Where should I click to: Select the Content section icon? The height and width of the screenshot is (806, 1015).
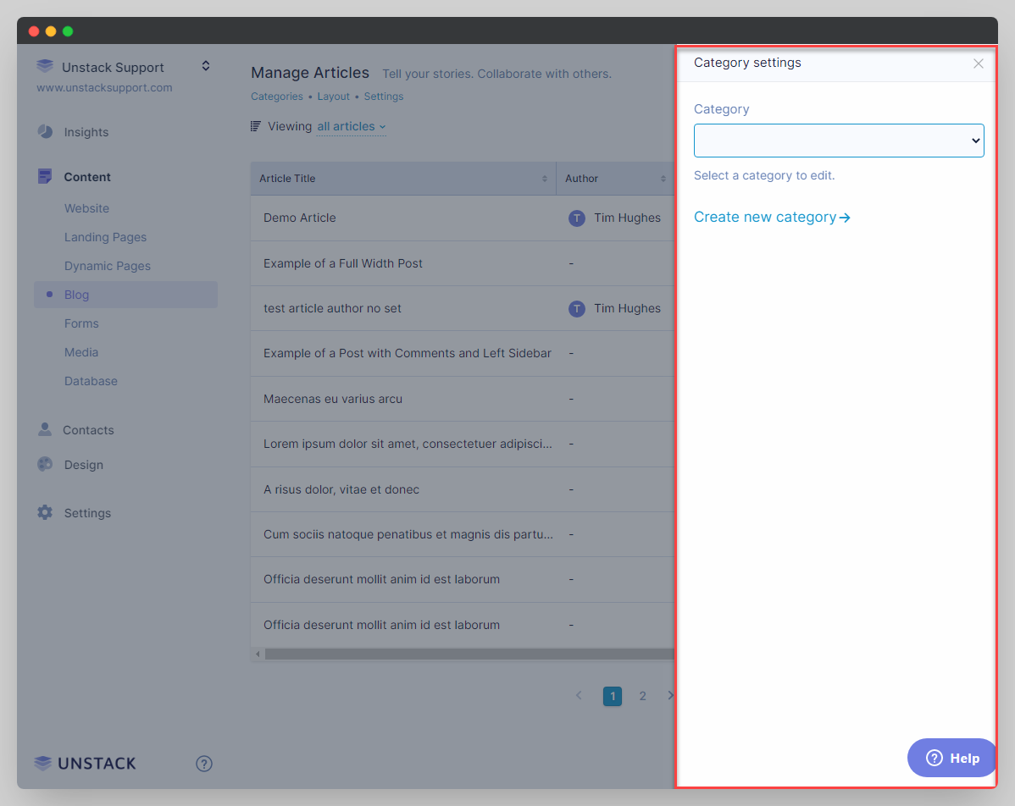pyautogui.click(x=44, y=176)
